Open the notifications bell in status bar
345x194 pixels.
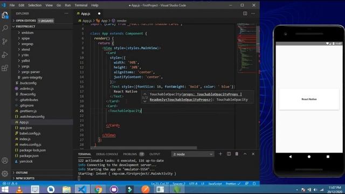pyautogui.click(x=254, y=183)
